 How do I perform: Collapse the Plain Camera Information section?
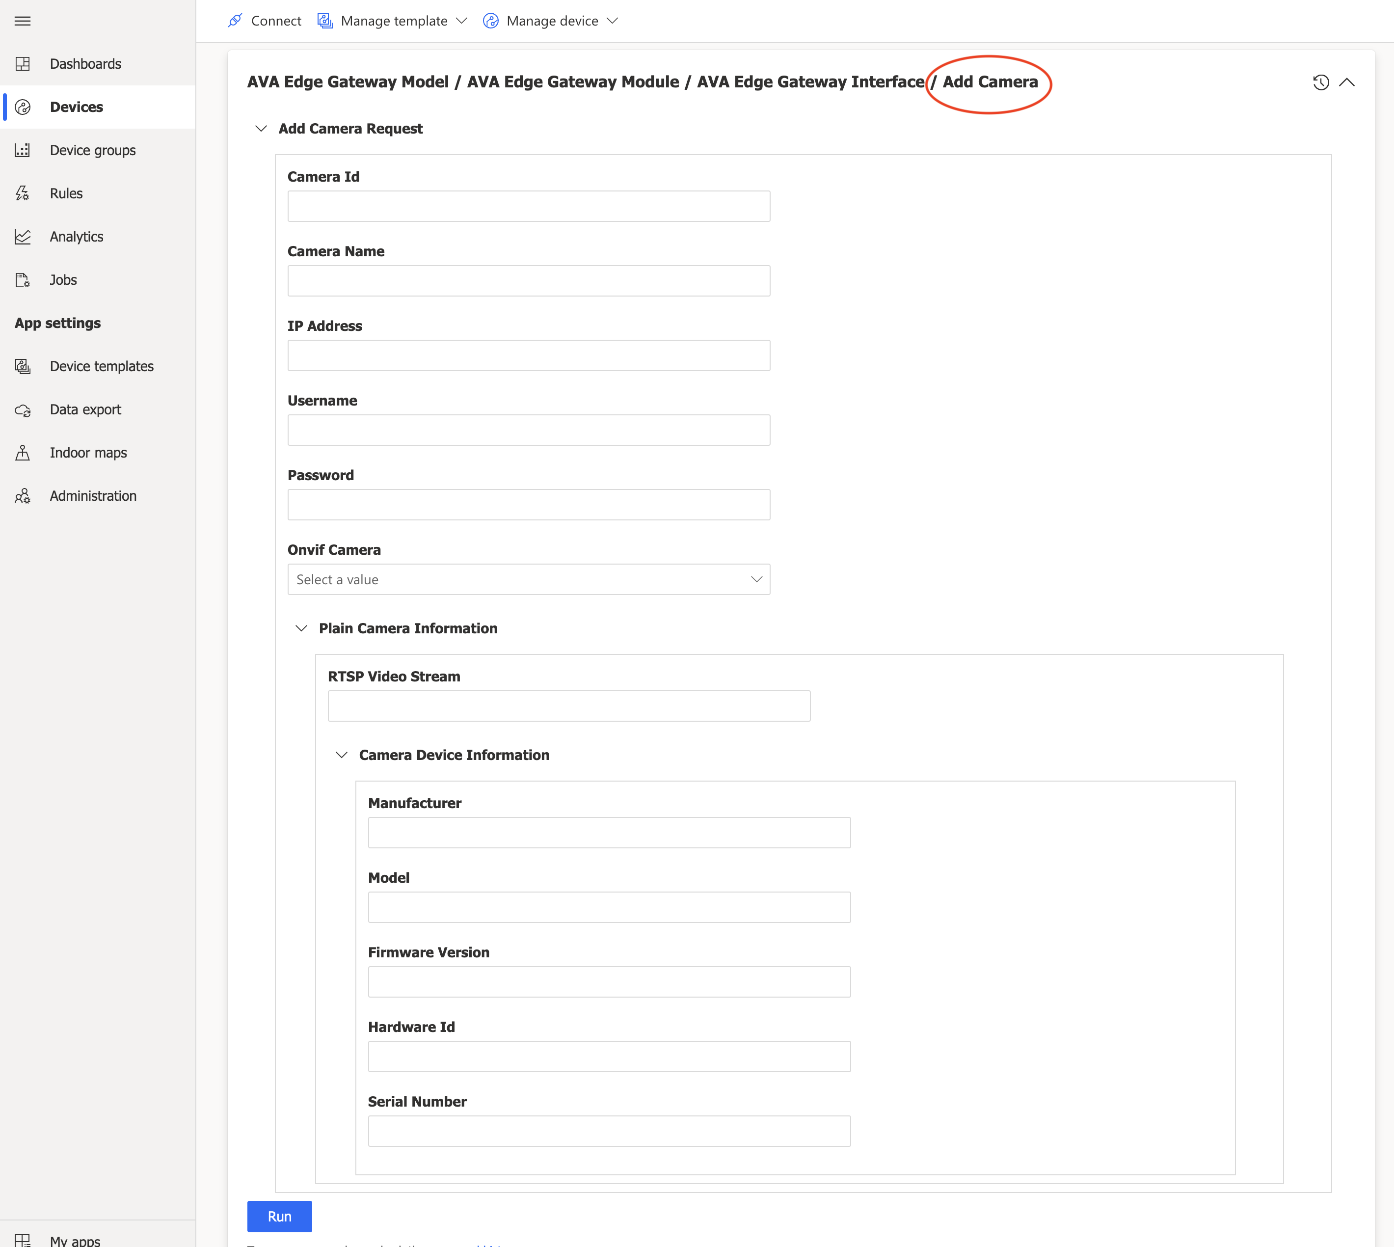(x=301, y=628)
